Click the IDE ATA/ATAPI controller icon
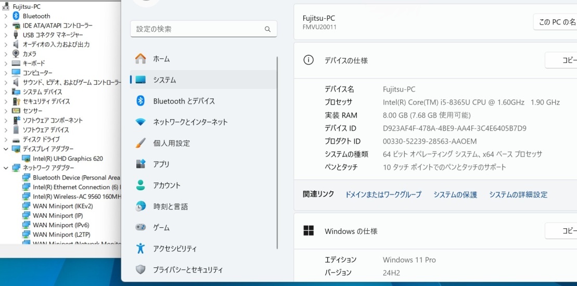Image resolution: width=577 pixels, height=286 pixels. point(16,25)
